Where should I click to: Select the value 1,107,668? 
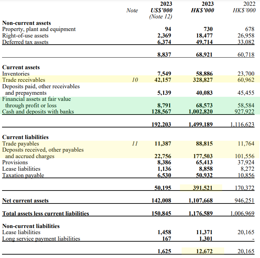coord(201,201)
